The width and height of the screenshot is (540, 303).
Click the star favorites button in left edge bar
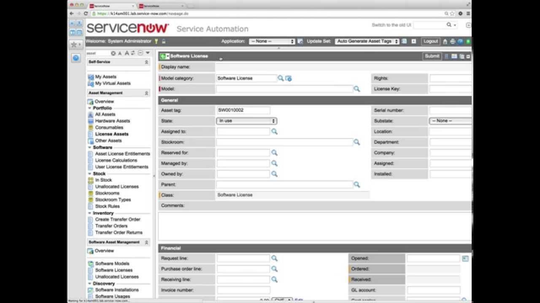[76, 44]
